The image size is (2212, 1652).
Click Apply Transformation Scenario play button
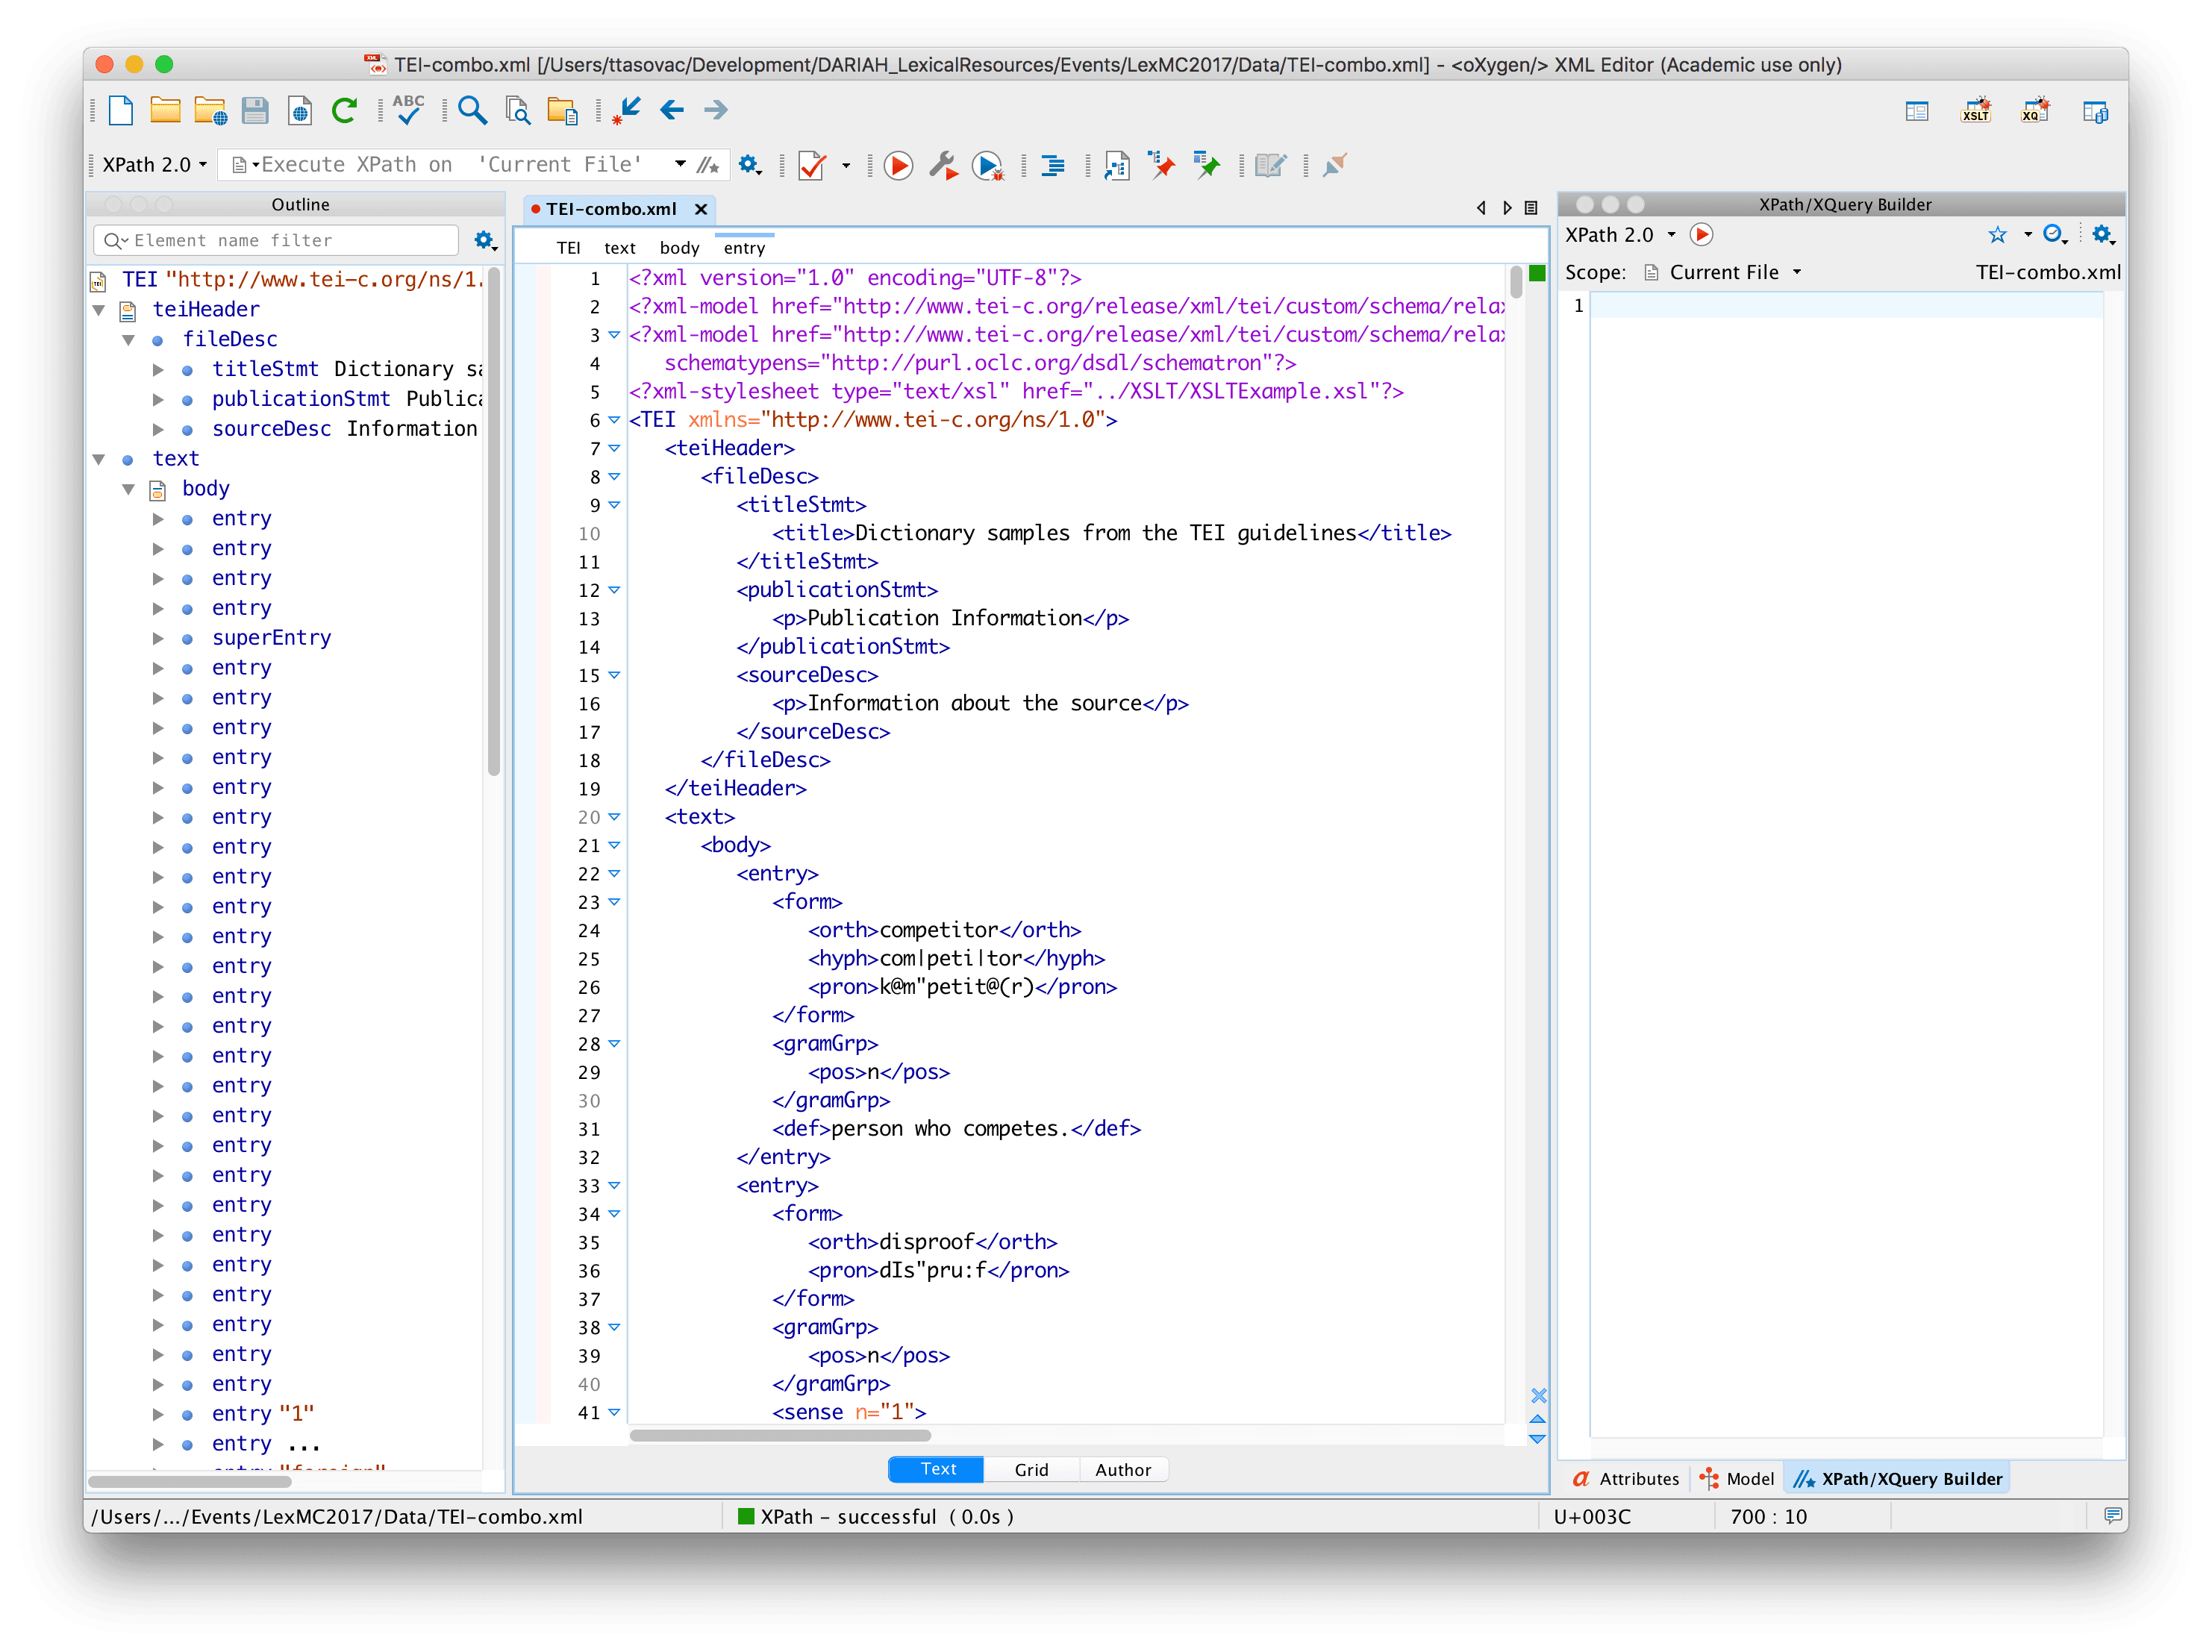[x=898, y=165]
